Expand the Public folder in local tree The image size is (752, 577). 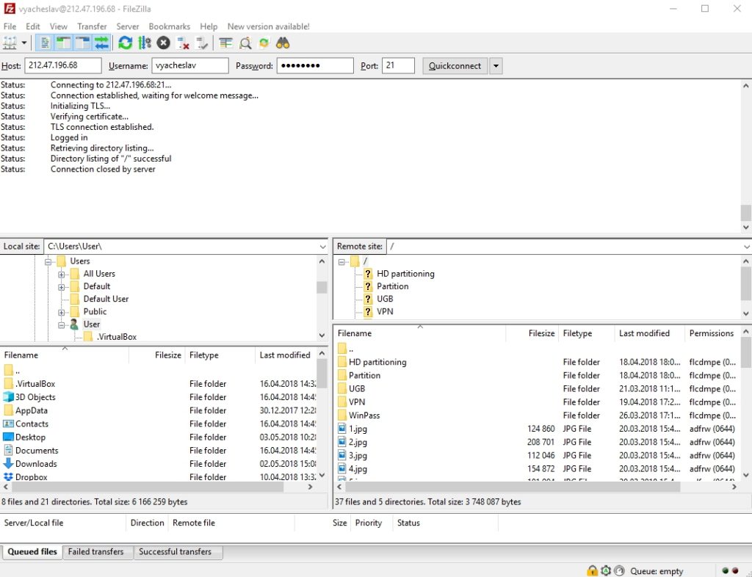(x=61, y=313)
